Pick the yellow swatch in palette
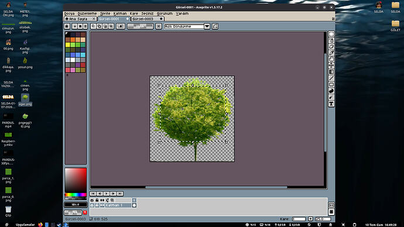This screenshot has width=404, height=227. point(68,45)
